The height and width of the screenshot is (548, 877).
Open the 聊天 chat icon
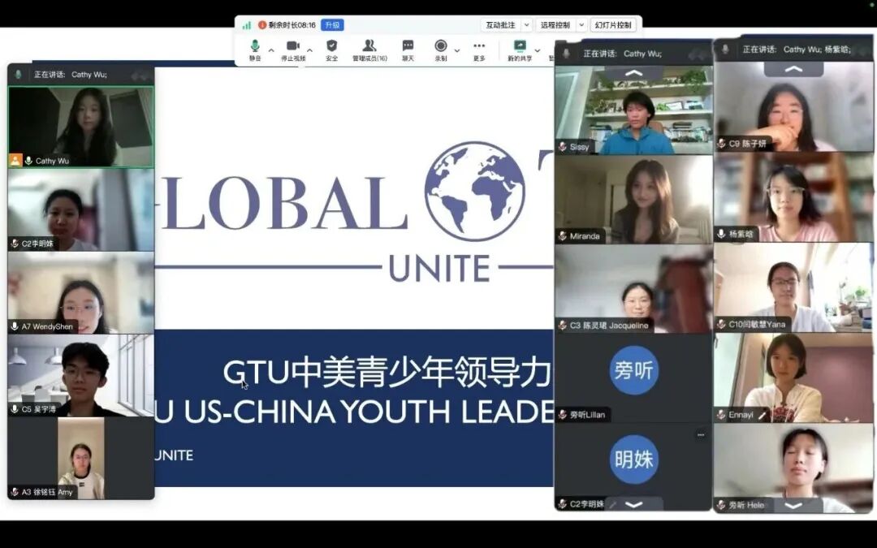408,45
